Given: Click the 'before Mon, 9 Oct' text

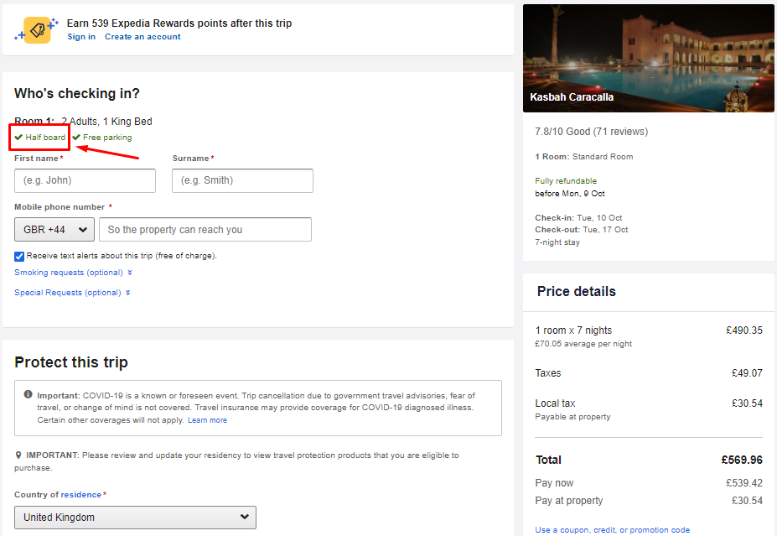Looking at the screenshot, I should 570,194.
